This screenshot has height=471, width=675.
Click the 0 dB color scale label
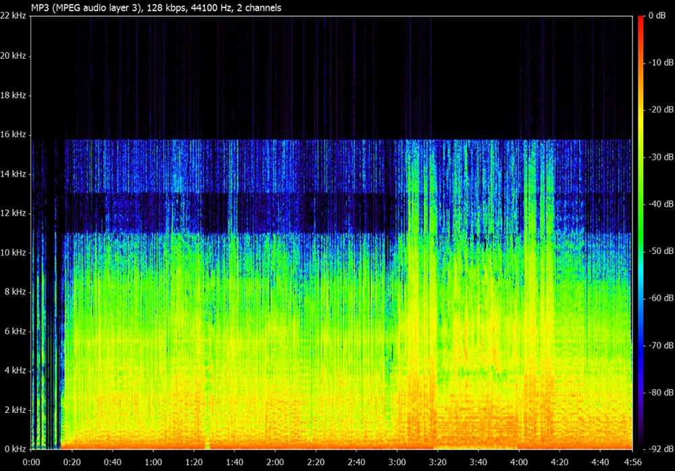pyautogui.click(x=657, y=16)
